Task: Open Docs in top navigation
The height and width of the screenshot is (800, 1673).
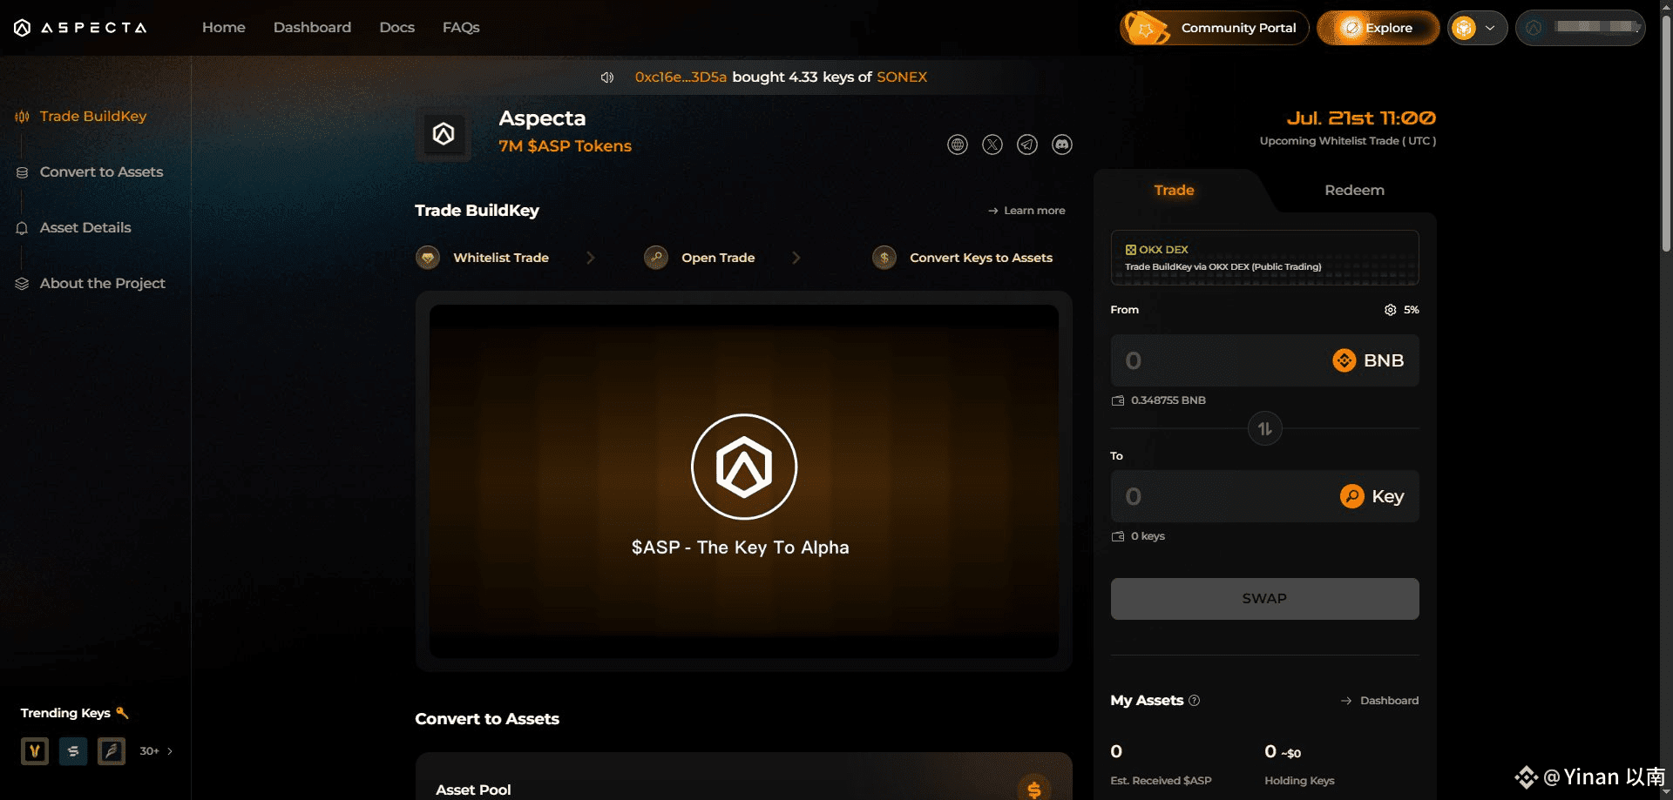Action: pyautogui.click(x=397, y=28)
